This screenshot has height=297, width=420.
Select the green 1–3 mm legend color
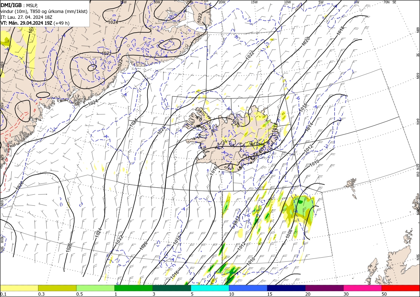coord(134,288)
